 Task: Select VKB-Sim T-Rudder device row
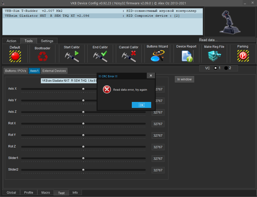coord(102,11)
